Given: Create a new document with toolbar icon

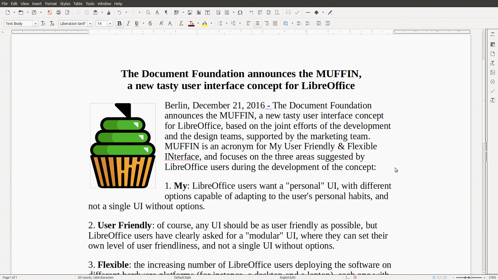Looking at the screenshot, I should 8,12.
